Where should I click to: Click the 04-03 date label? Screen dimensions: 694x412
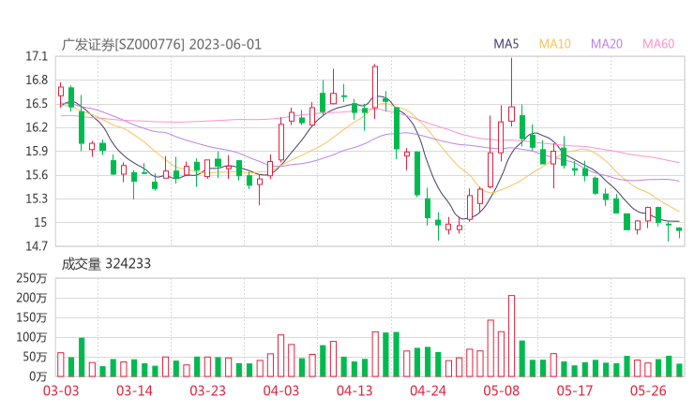point(281,391)
